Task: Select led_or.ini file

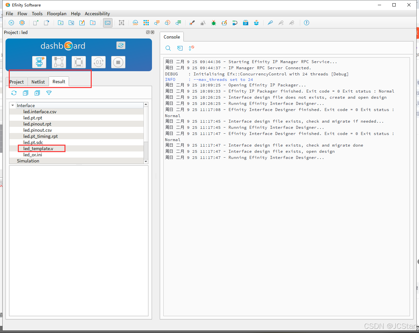Action: point(33,155)
